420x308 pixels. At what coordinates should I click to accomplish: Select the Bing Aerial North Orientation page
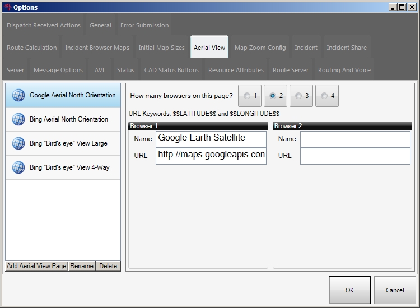(x=63, y=119)
